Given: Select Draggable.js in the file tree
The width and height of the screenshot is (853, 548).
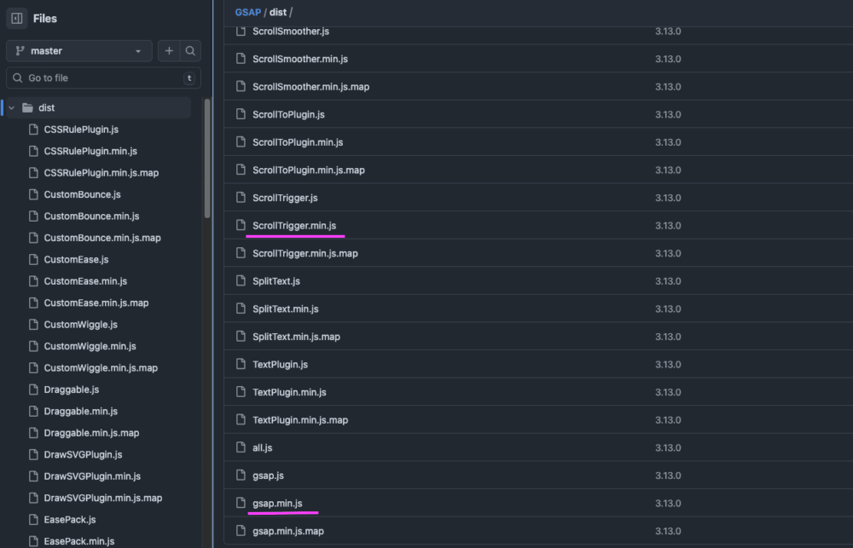Looking at the screenshot, I should pos(72,389).
